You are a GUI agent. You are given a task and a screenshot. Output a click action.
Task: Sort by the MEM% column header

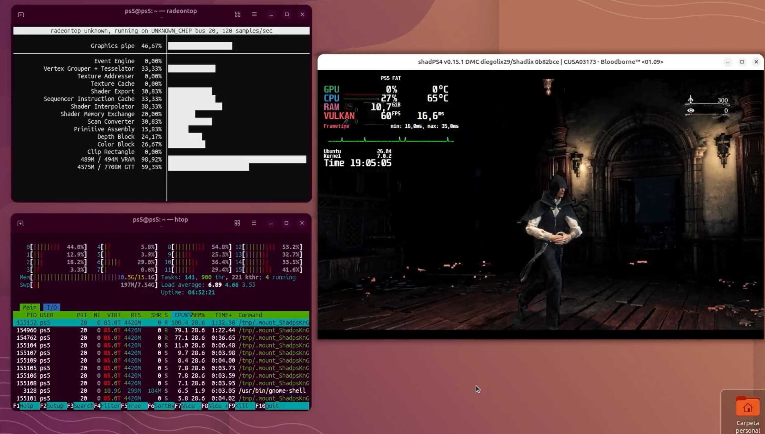[x=198, y=315]
